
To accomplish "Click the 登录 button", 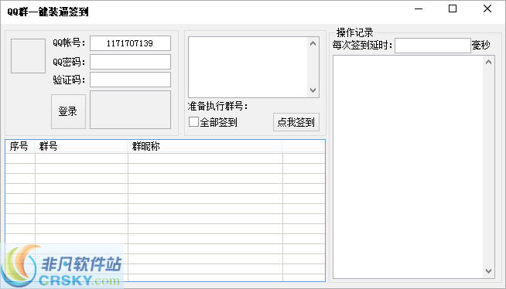I will point(68,111).
